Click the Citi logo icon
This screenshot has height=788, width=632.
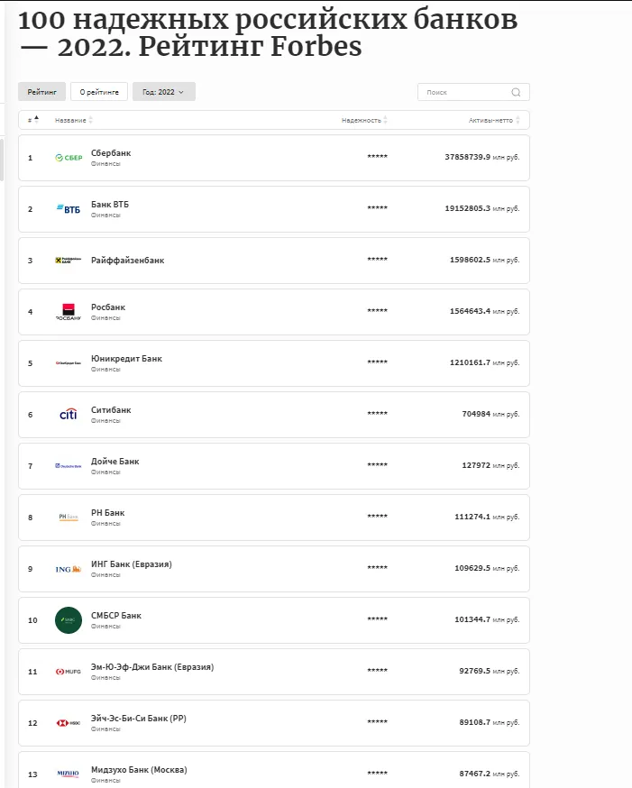tap(69, 415)
